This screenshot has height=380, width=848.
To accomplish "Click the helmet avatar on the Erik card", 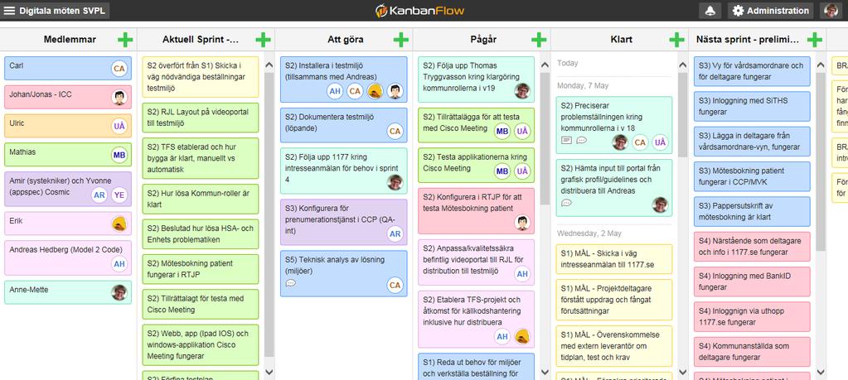I will point(119,224).
